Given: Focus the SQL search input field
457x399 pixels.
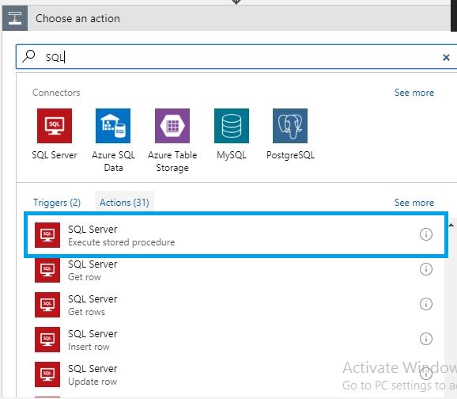Looking at the screenshot, I should pos(236,57).
